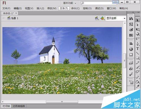Image resolution: width=141 pixels, height=109 pixels.
Task: Click the back arrow beside 场景 1
Action: [x=4, y=18]
